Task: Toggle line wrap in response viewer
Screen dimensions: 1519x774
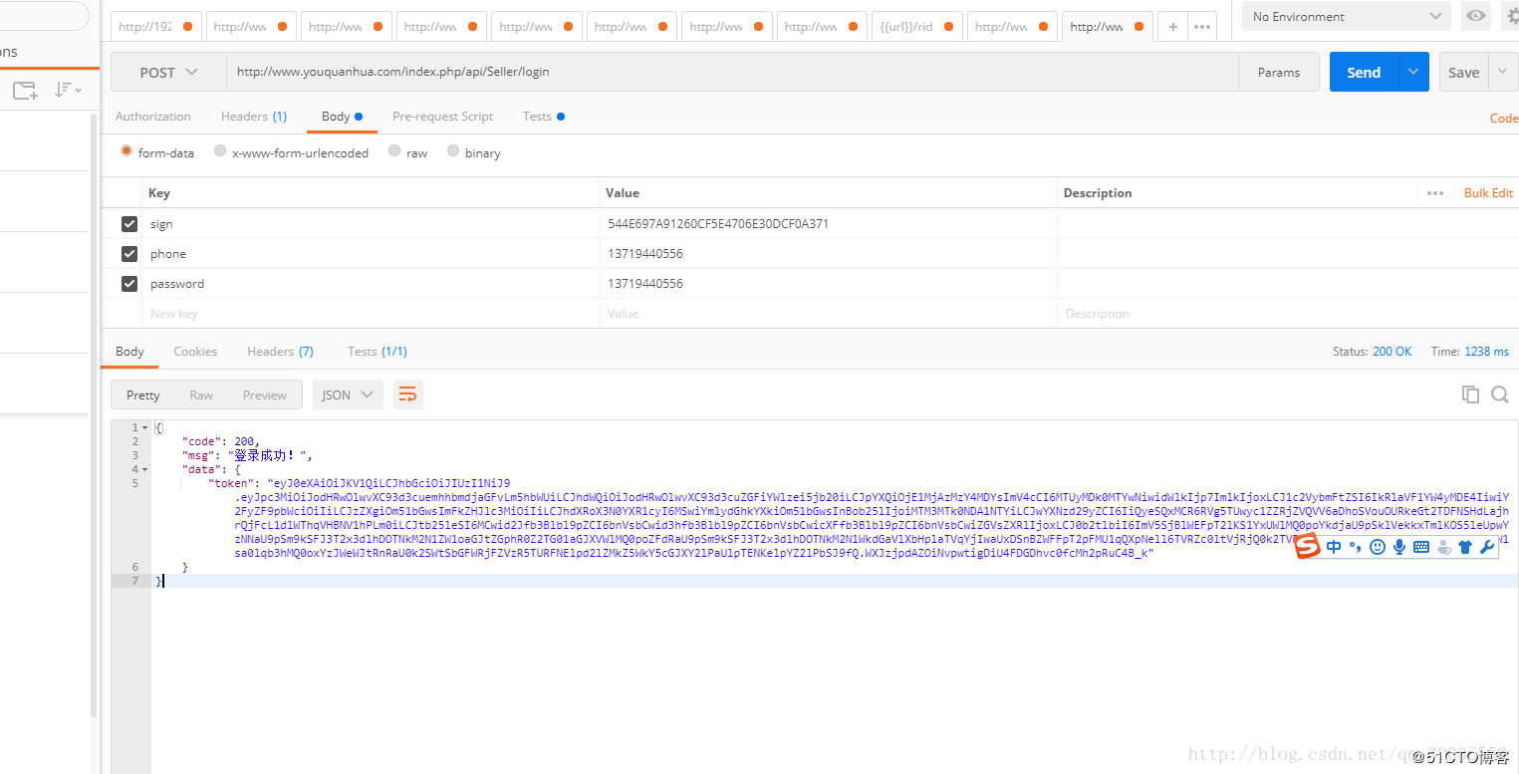Action: (x=407, y=394)
